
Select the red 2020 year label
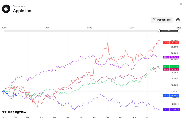[166, 43]
